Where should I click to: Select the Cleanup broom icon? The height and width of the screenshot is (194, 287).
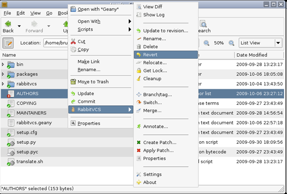[x=139, y=79]
